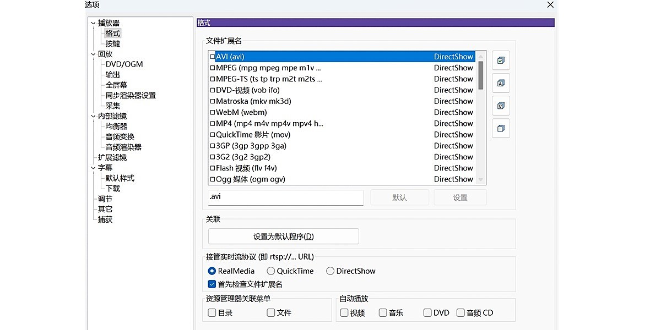Enable the 视频 autoplay checkbox
The width and height of the screenshot is (661, 330).
(x=343, y=312)
